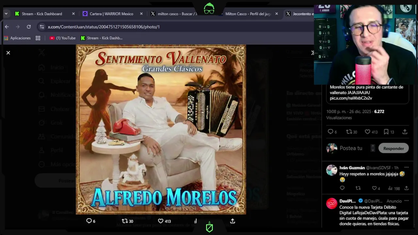Heart icon with 413 in tweet panel

(x=367, y=132)
